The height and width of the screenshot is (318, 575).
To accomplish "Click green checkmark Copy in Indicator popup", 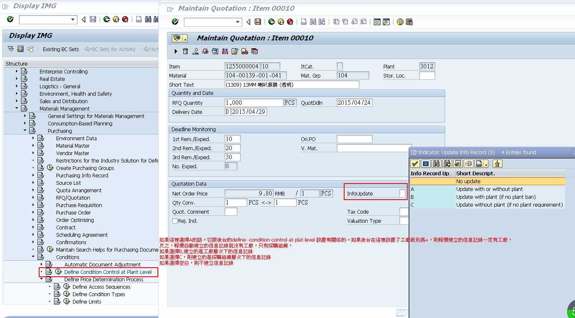I will (415, 164).
